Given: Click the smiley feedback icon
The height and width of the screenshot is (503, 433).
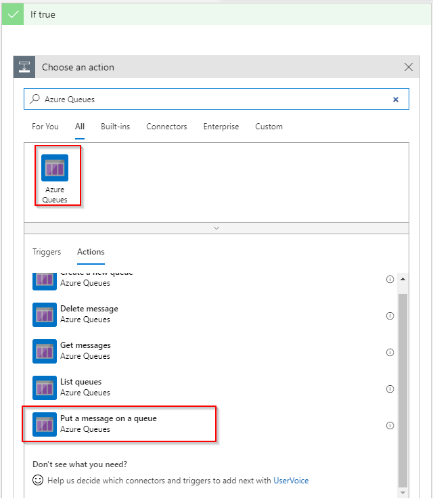Looking at the screenshot, I should (38, 480).
